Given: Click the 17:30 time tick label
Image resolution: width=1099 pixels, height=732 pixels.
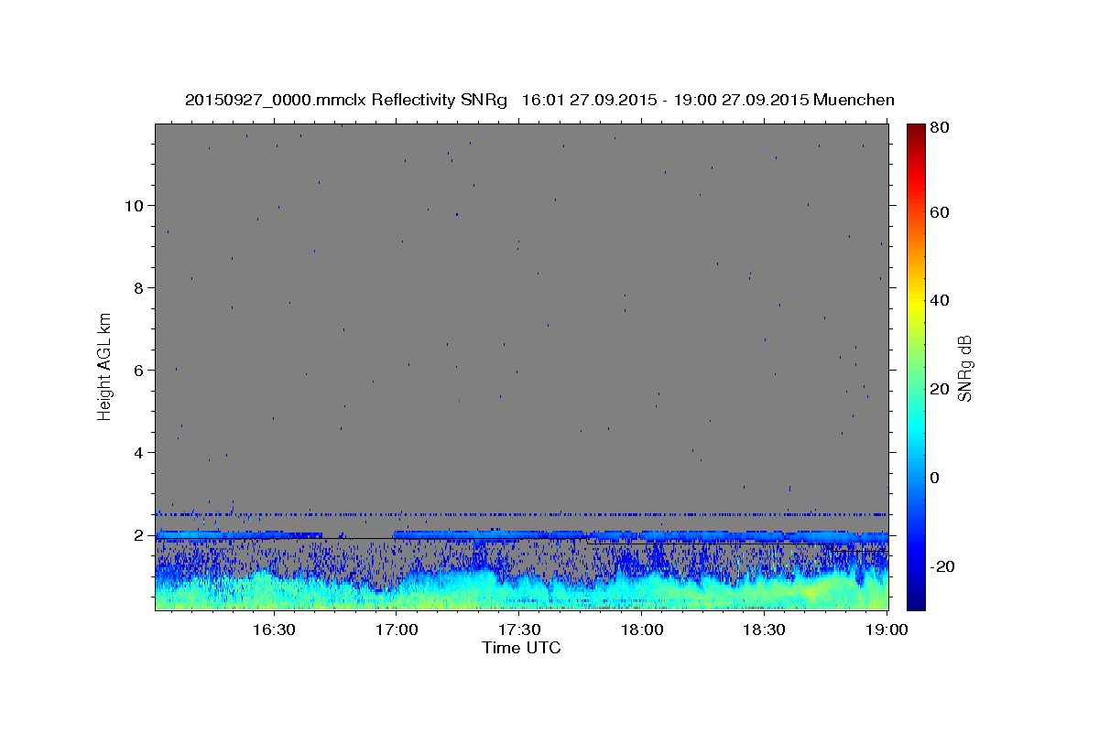Looking at the screenshot, I should pos(519,630).
